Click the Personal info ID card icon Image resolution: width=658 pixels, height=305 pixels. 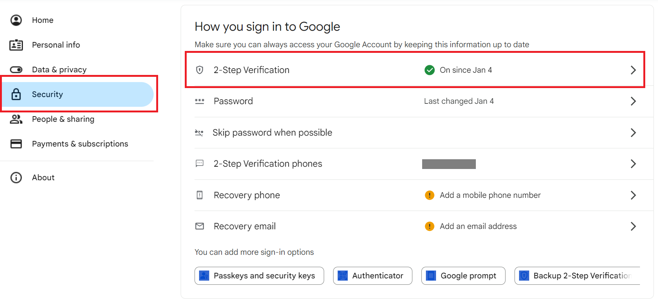16,45
